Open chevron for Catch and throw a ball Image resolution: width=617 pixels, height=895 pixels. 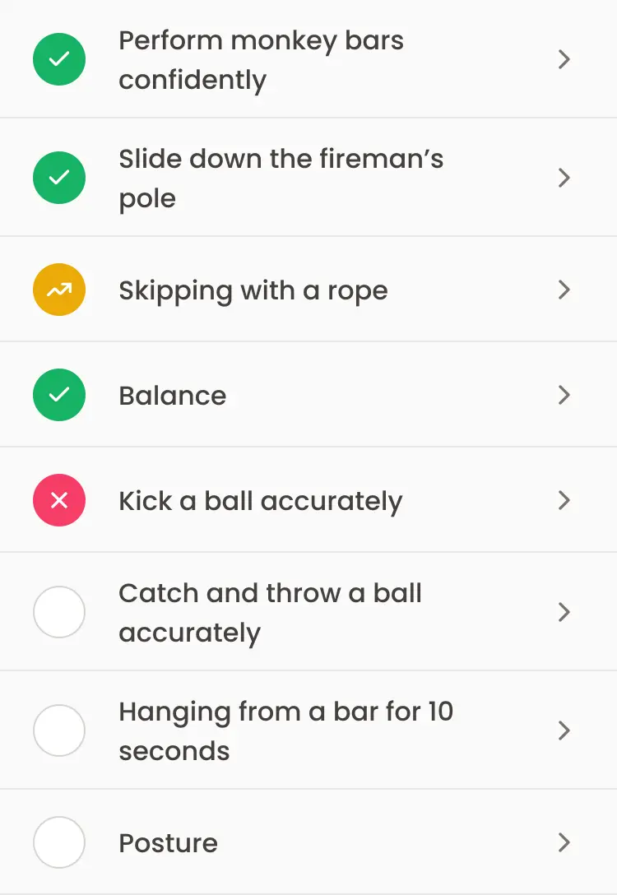[x=564, y=612]
